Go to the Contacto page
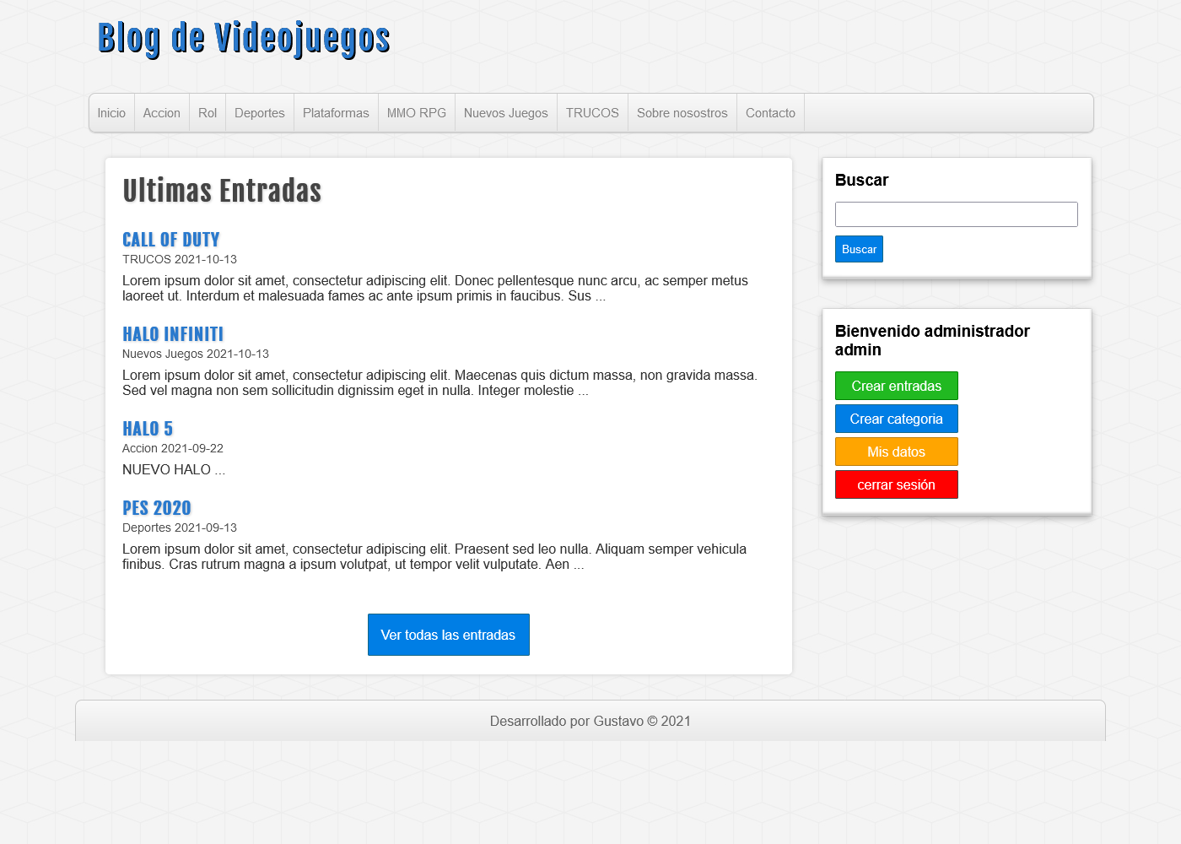The height and width of the screenshot is (844, 1181). (770, 113)
